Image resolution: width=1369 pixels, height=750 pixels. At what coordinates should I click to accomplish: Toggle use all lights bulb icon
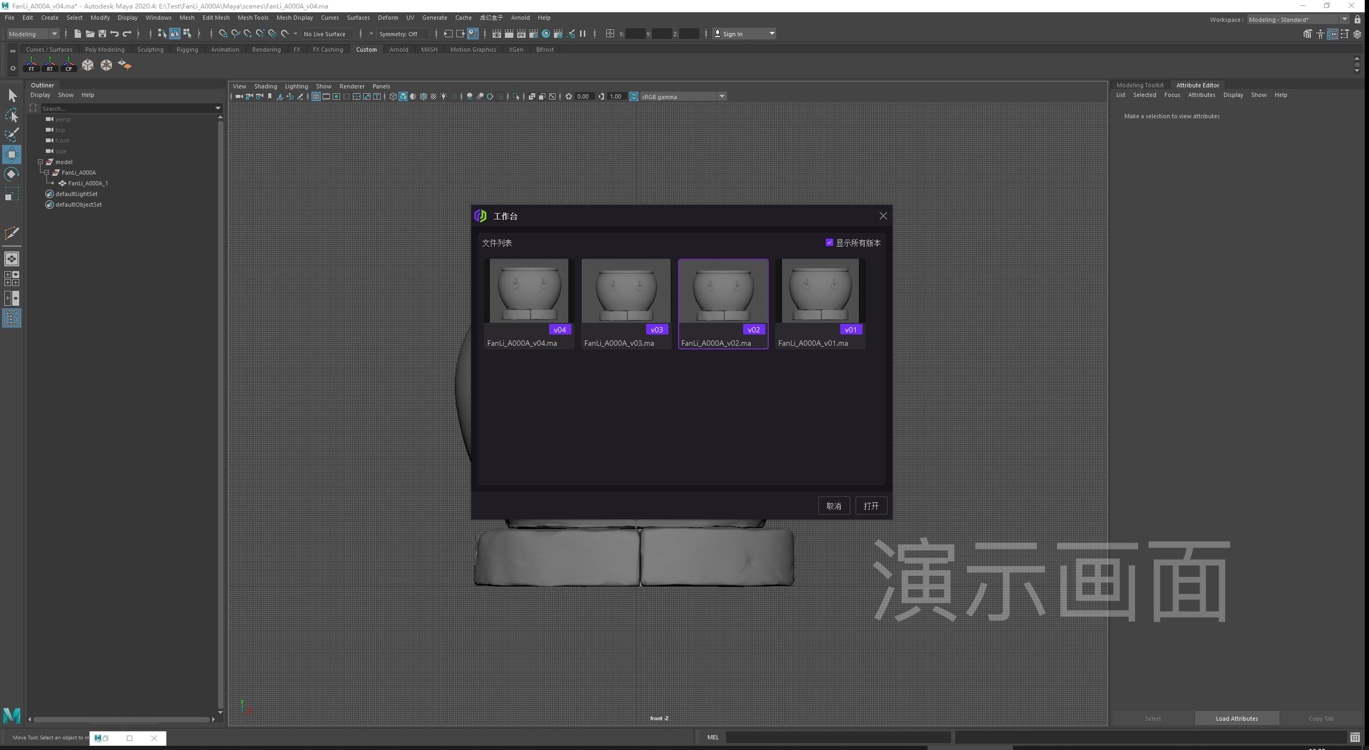pos(444,96)
